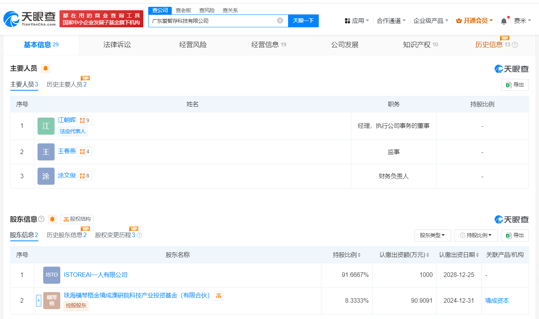Viewport: 539px width, 319px height.
Task: Switch to the 法律诉讼 tab
Action: [x=117, y=45]
